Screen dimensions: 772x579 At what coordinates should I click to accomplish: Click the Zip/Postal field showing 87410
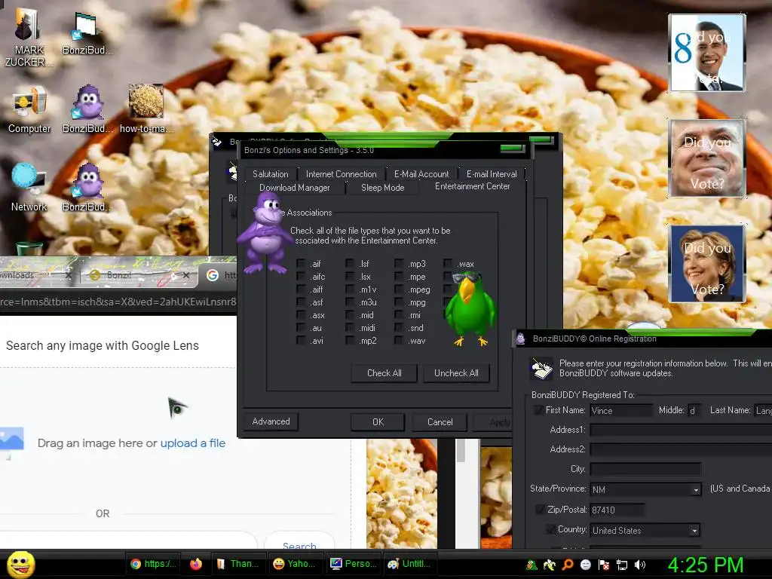point(617,510)
